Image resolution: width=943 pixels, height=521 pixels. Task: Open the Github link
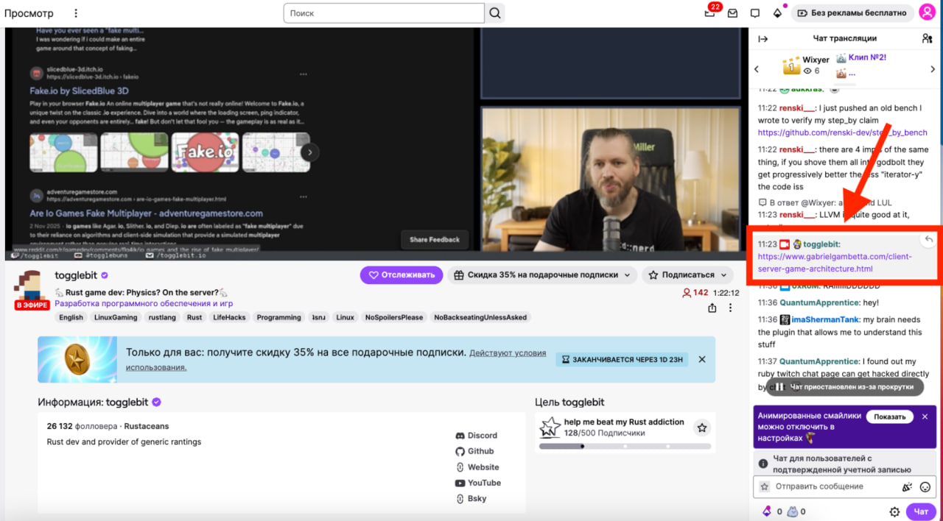[x=474, y=451]
